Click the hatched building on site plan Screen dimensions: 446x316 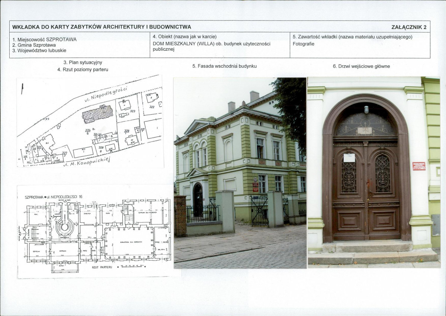click(97, 114)
